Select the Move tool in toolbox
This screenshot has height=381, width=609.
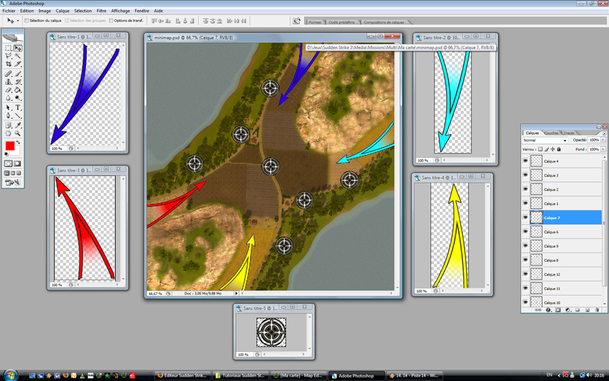click(18, 48)
